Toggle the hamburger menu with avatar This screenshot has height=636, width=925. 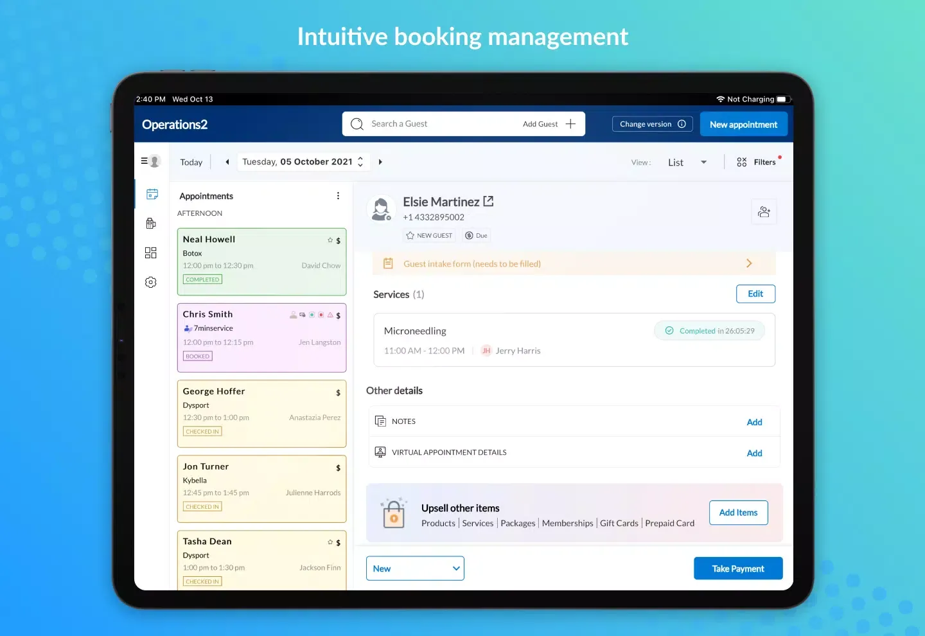pos(150,161)
